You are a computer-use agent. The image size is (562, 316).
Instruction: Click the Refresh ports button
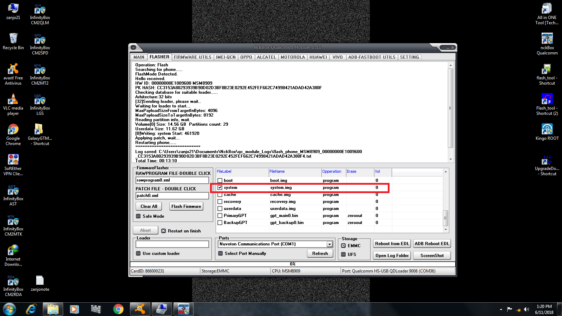click(320, 254)
